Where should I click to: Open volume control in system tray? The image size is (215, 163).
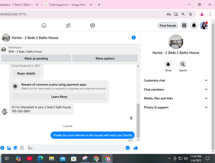(x=186, y=158)
